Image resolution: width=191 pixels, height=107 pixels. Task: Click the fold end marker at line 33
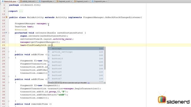pos(9,76)
